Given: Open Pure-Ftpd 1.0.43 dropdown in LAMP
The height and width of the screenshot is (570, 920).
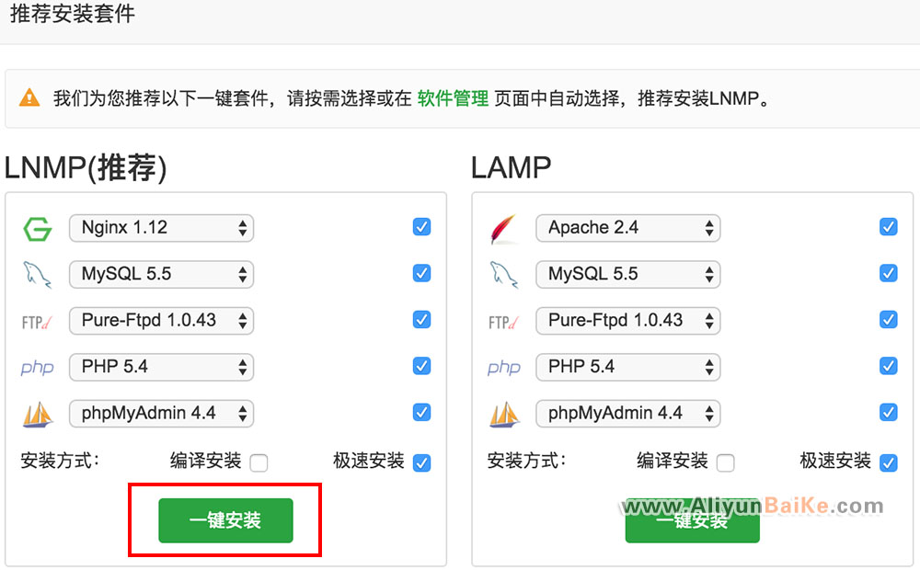Looking at the screenshot, I should point(627,321).
